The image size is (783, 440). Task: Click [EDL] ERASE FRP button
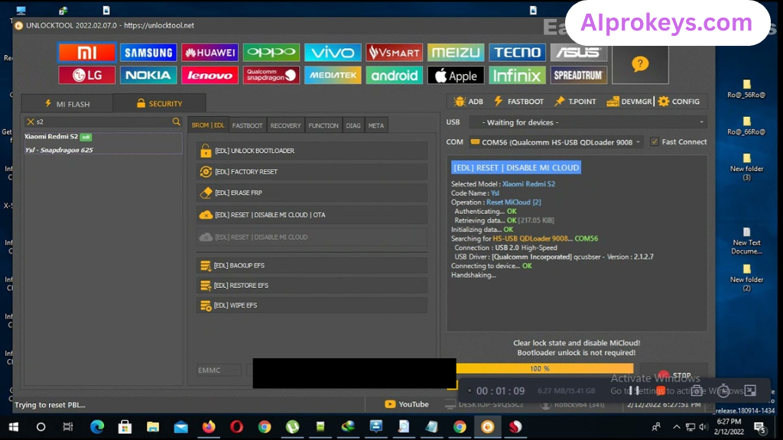click(x=312, y=192)
